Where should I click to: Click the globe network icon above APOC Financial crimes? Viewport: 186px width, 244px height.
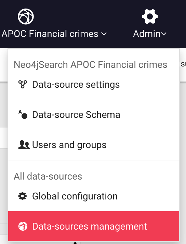pos(26,16)
